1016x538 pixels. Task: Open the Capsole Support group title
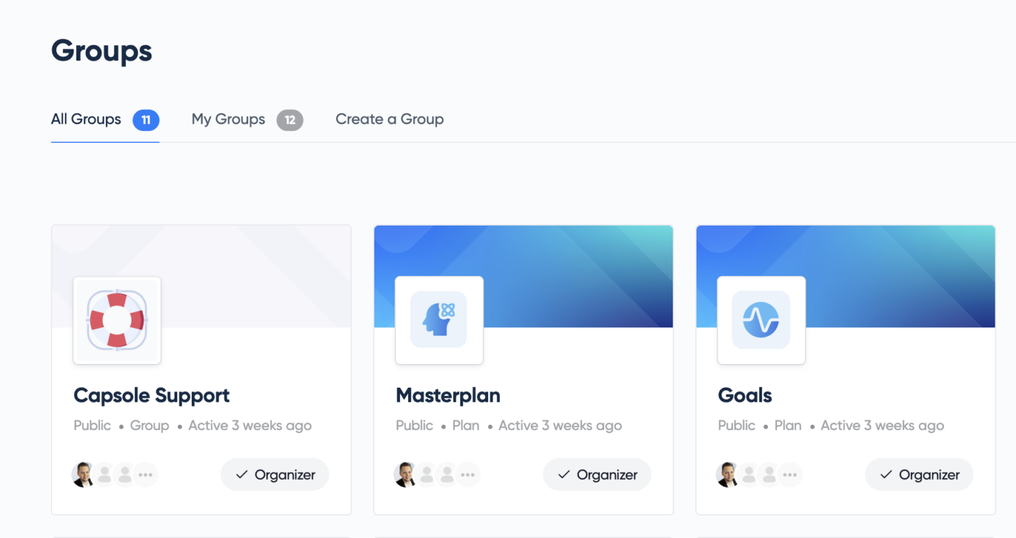[151, 395]
